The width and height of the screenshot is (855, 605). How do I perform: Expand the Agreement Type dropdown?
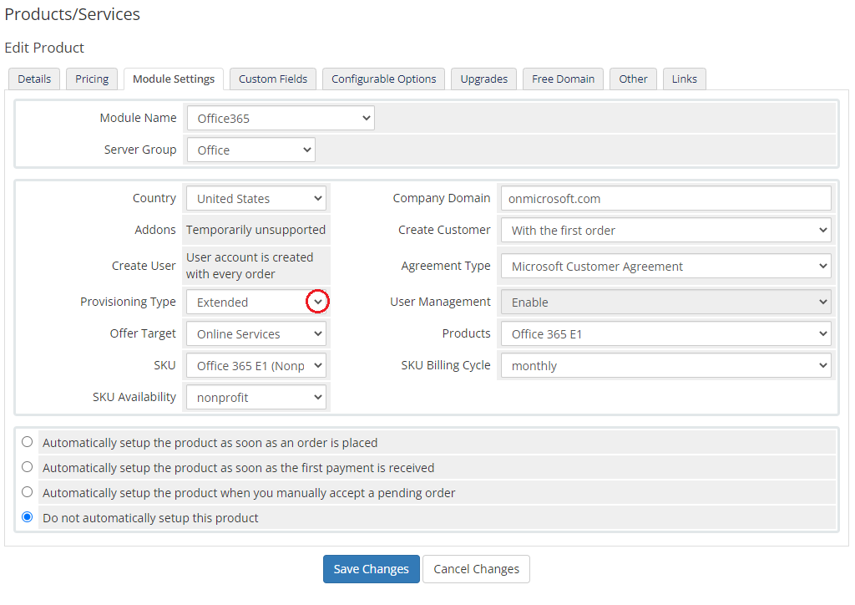coord(665,267)
